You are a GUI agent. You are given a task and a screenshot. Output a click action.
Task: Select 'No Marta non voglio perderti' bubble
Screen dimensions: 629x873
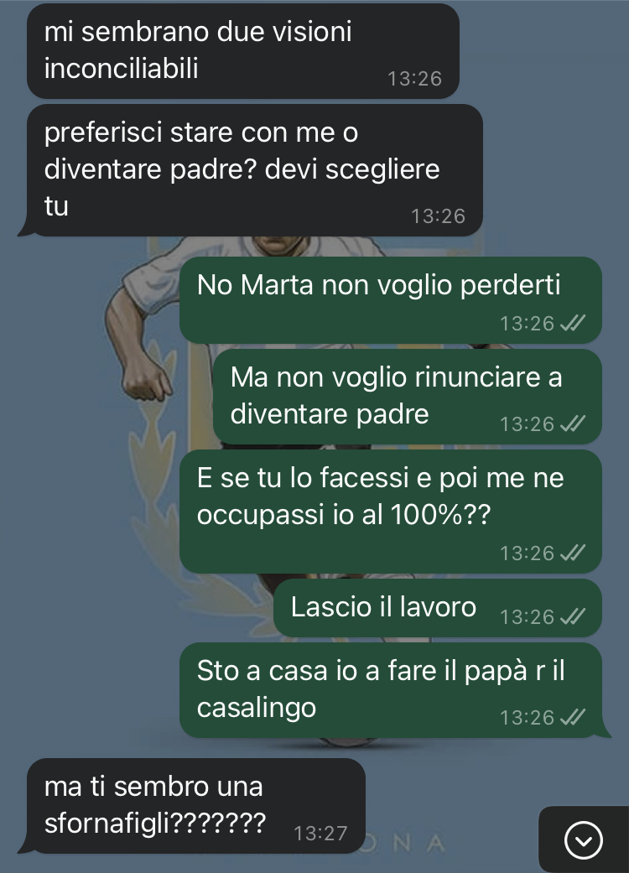point(390,300)
